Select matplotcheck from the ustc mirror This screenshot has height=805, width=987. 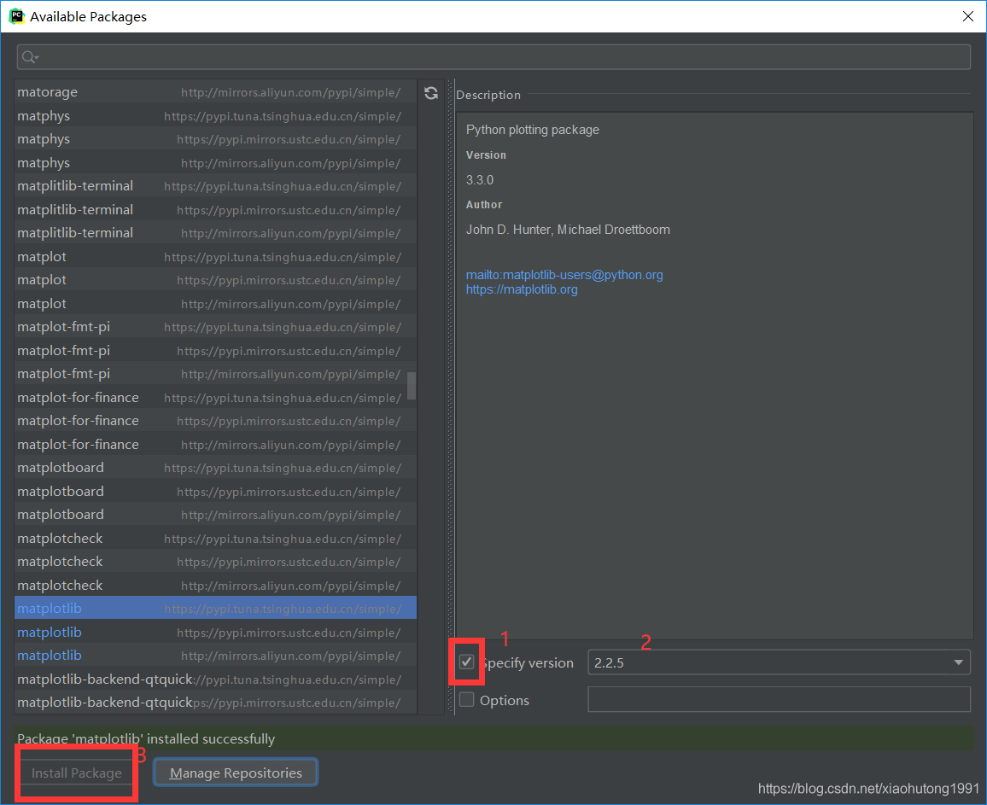click(215, 562)
